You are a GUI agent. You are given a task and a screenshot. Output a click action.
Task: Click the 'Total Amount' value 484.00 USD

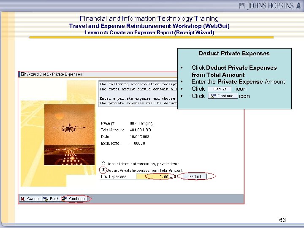click(x=140, y=130)
